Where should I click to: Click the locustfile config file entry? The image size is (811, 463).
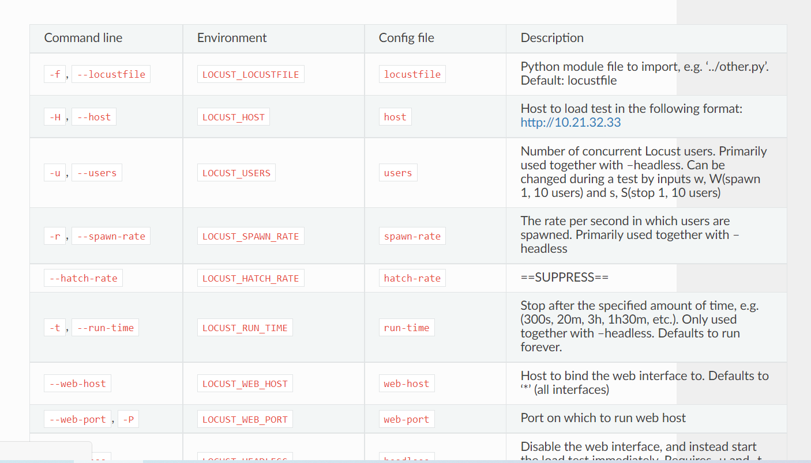point(412,74)
